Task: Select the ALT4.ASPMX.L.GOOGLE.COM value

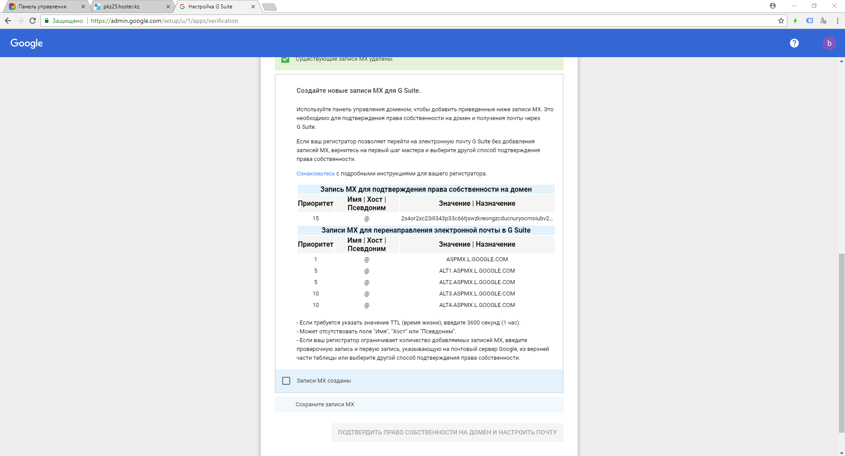Action: point(477,305)
